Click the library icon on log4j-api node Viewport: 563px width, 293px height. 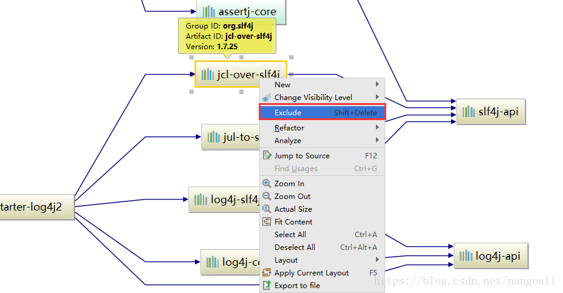click(x=466, y=256)
